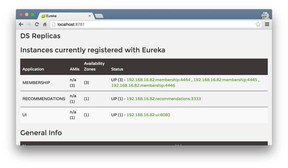Click the AMIs column header
The width and height of the screenshot is (288, 168).
[74, 69]
